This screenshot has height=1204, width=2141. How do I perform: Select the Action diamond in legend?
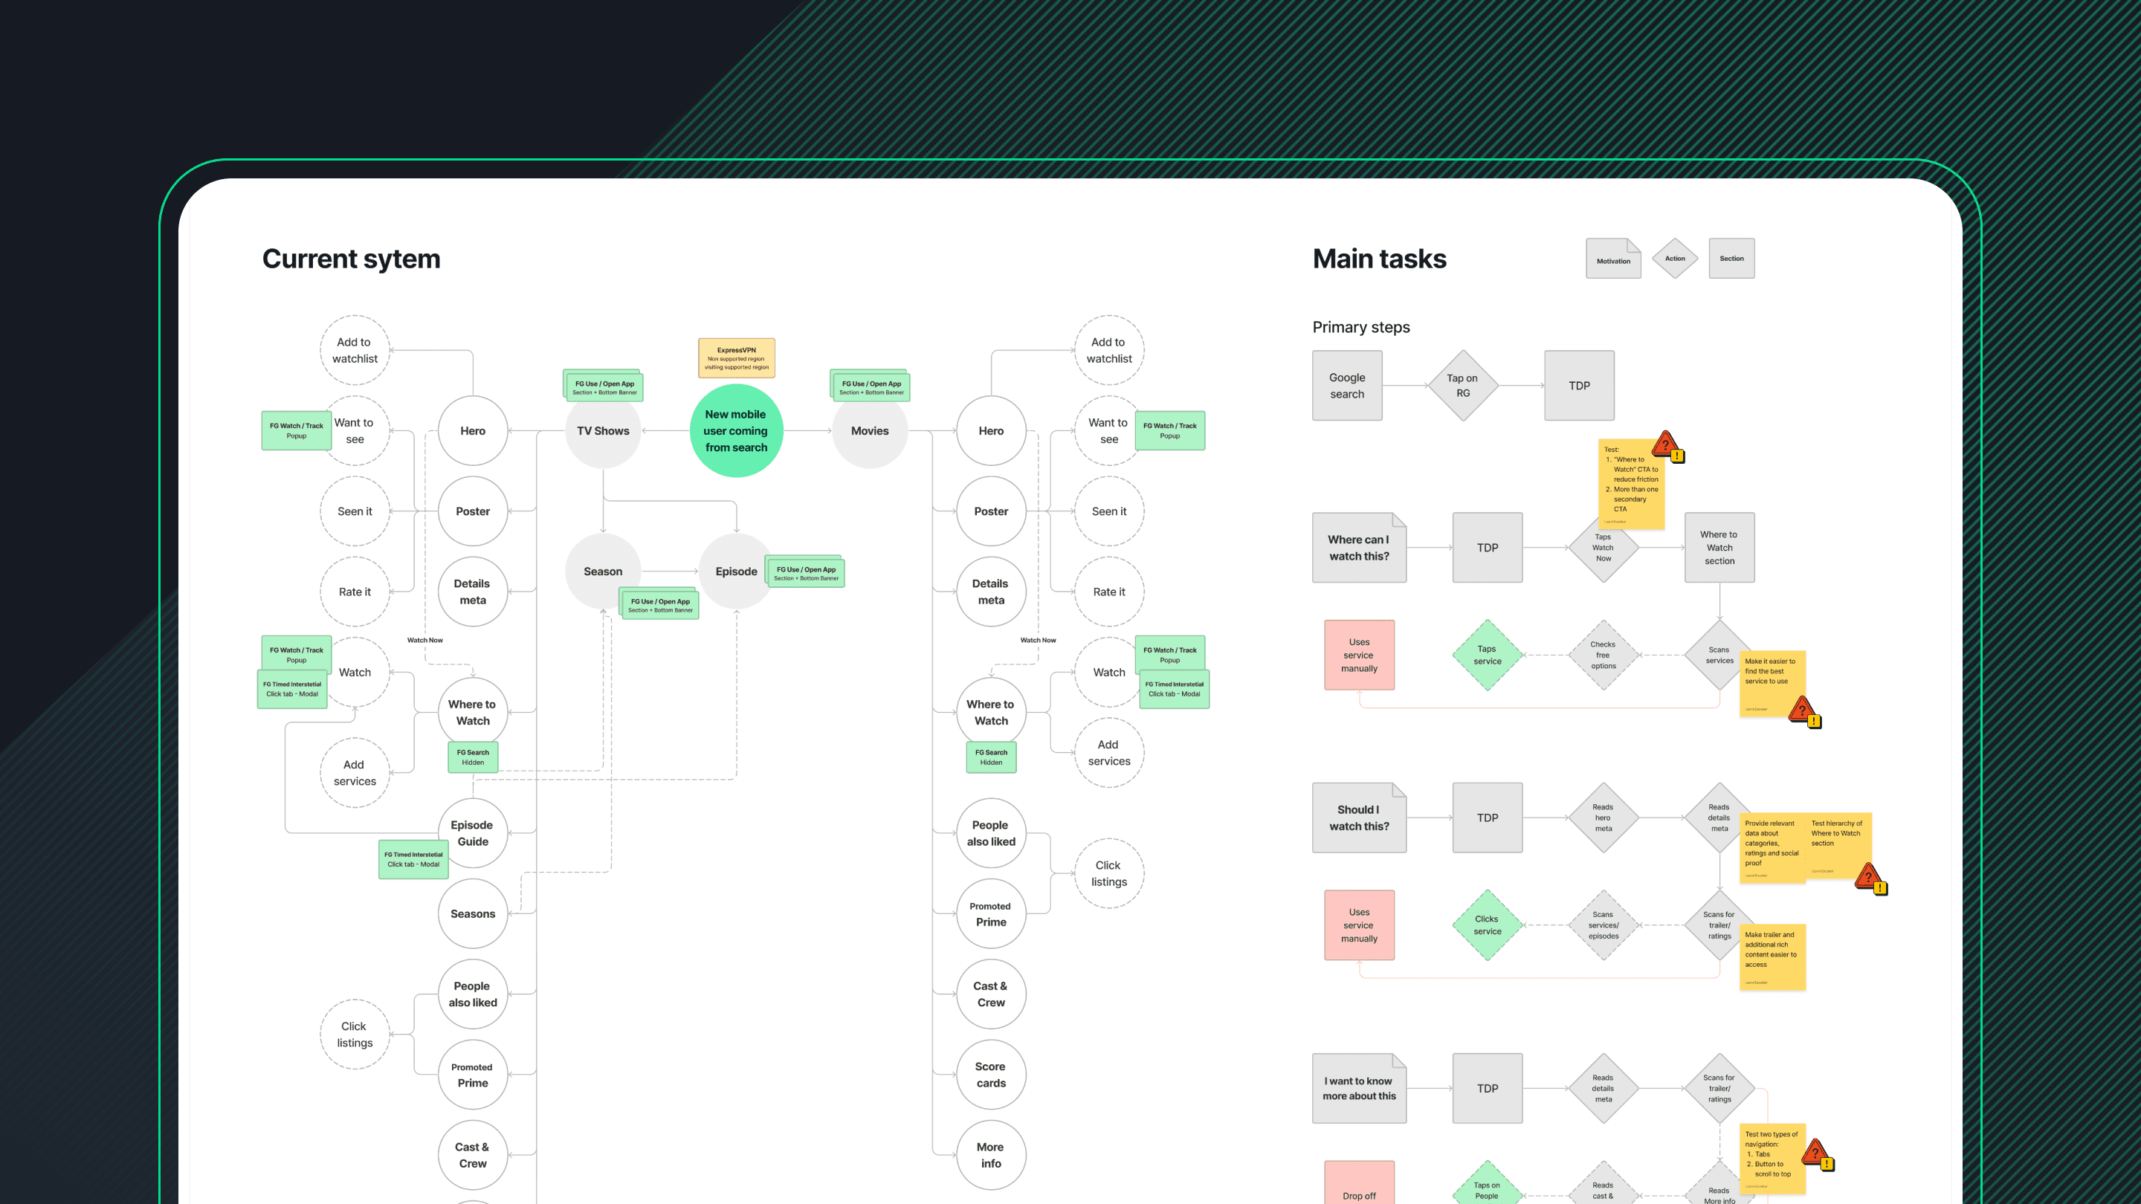[x=1675, y=259]
